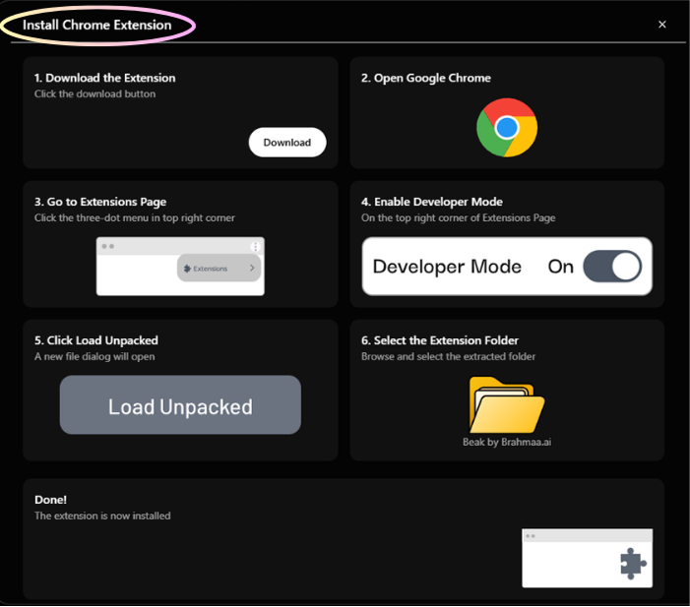690x607 pixels.
Task: Click the 'Done!' heading
Action: pos(50,500)
